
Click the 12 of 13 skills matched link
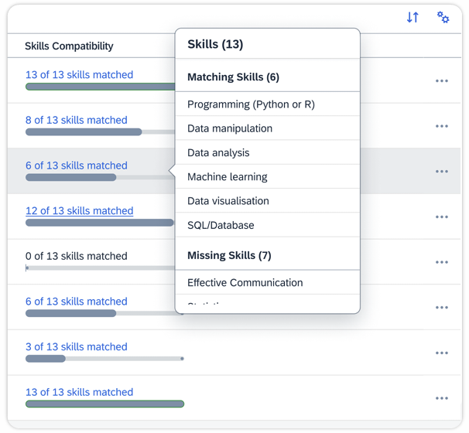pos(79,210)
